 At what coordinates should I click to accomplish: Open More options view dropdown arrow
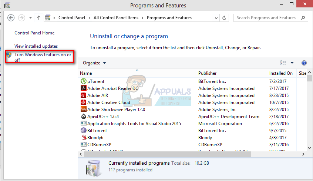(x=292, y=63)
